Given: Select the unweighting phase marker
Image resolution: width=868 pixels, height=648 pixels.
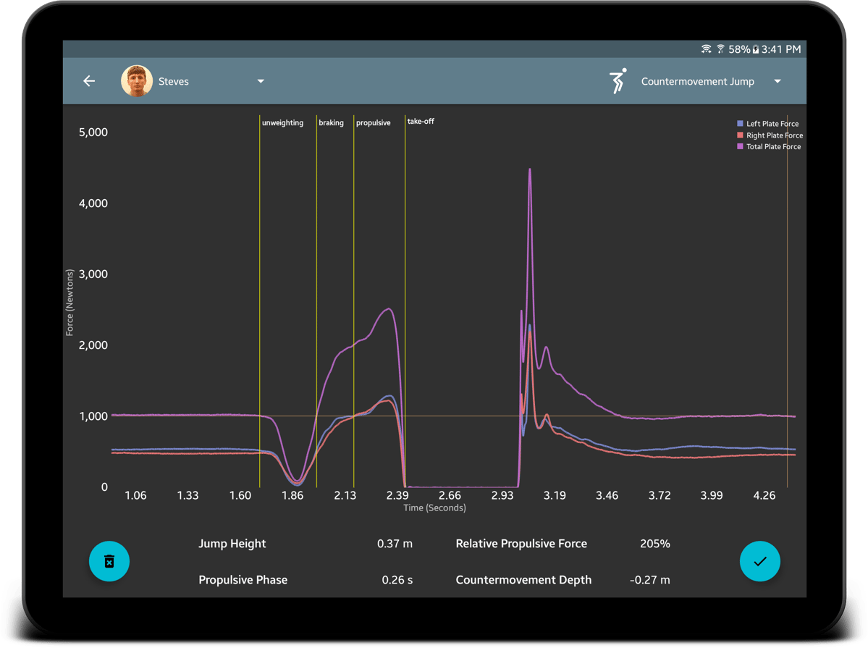Looking at the screenshot, I should (282, 123).
